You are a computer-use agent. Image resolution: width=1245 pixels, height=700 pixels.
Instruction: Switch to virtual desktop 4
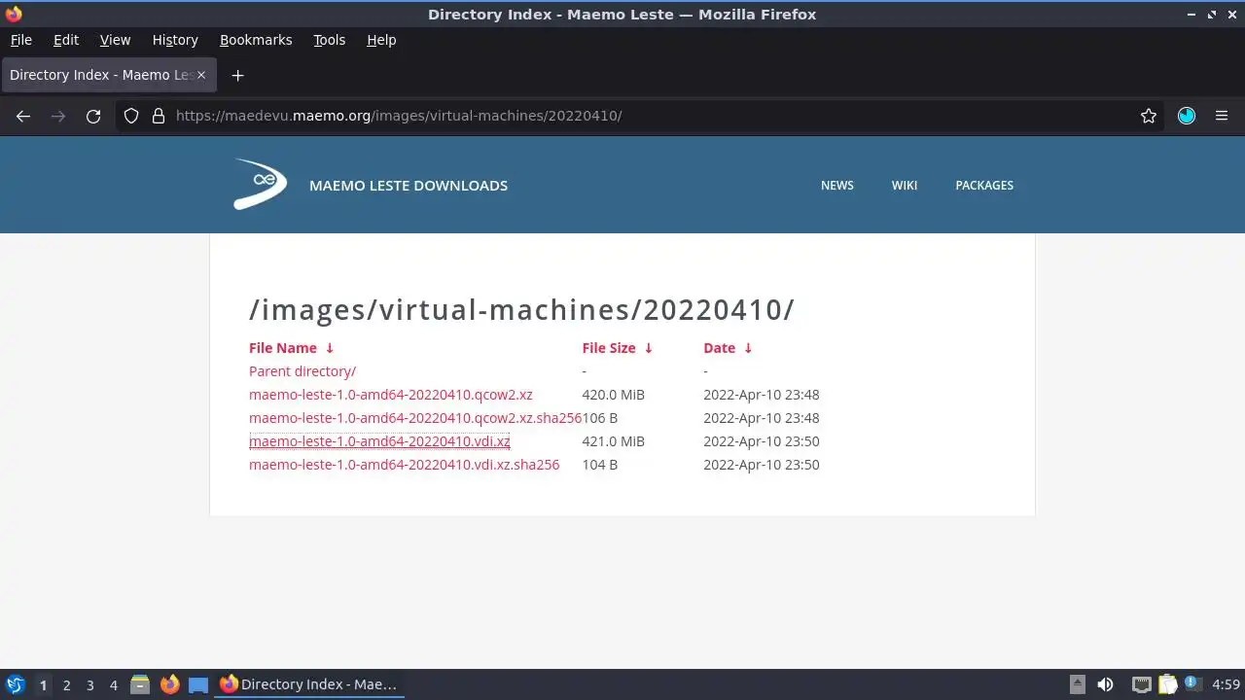coord(113,684)
